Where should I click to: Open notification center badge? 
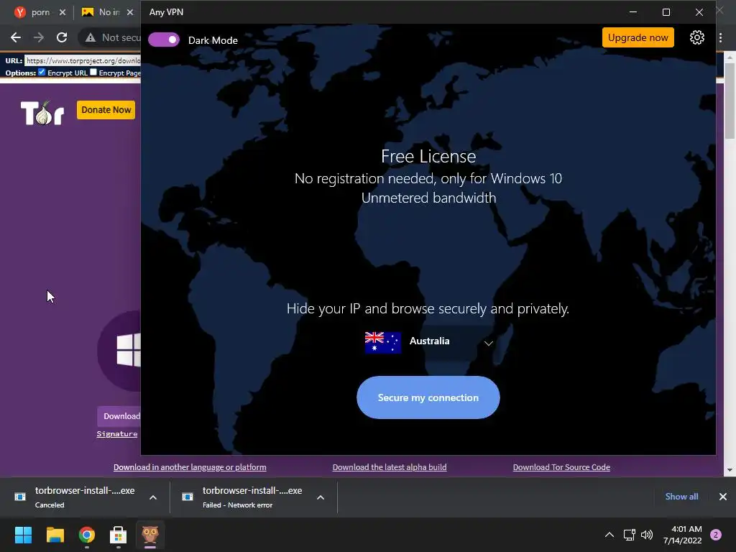[x=716, y=535]
